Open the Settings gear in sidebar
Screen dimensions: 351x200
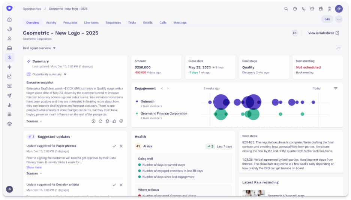point(9,124)
